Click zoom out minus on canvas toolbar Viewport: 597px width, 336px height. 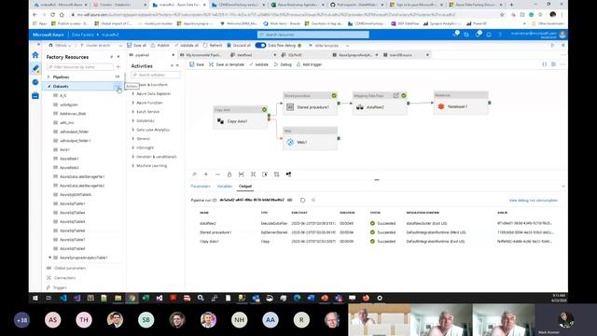tap(217, 175)
